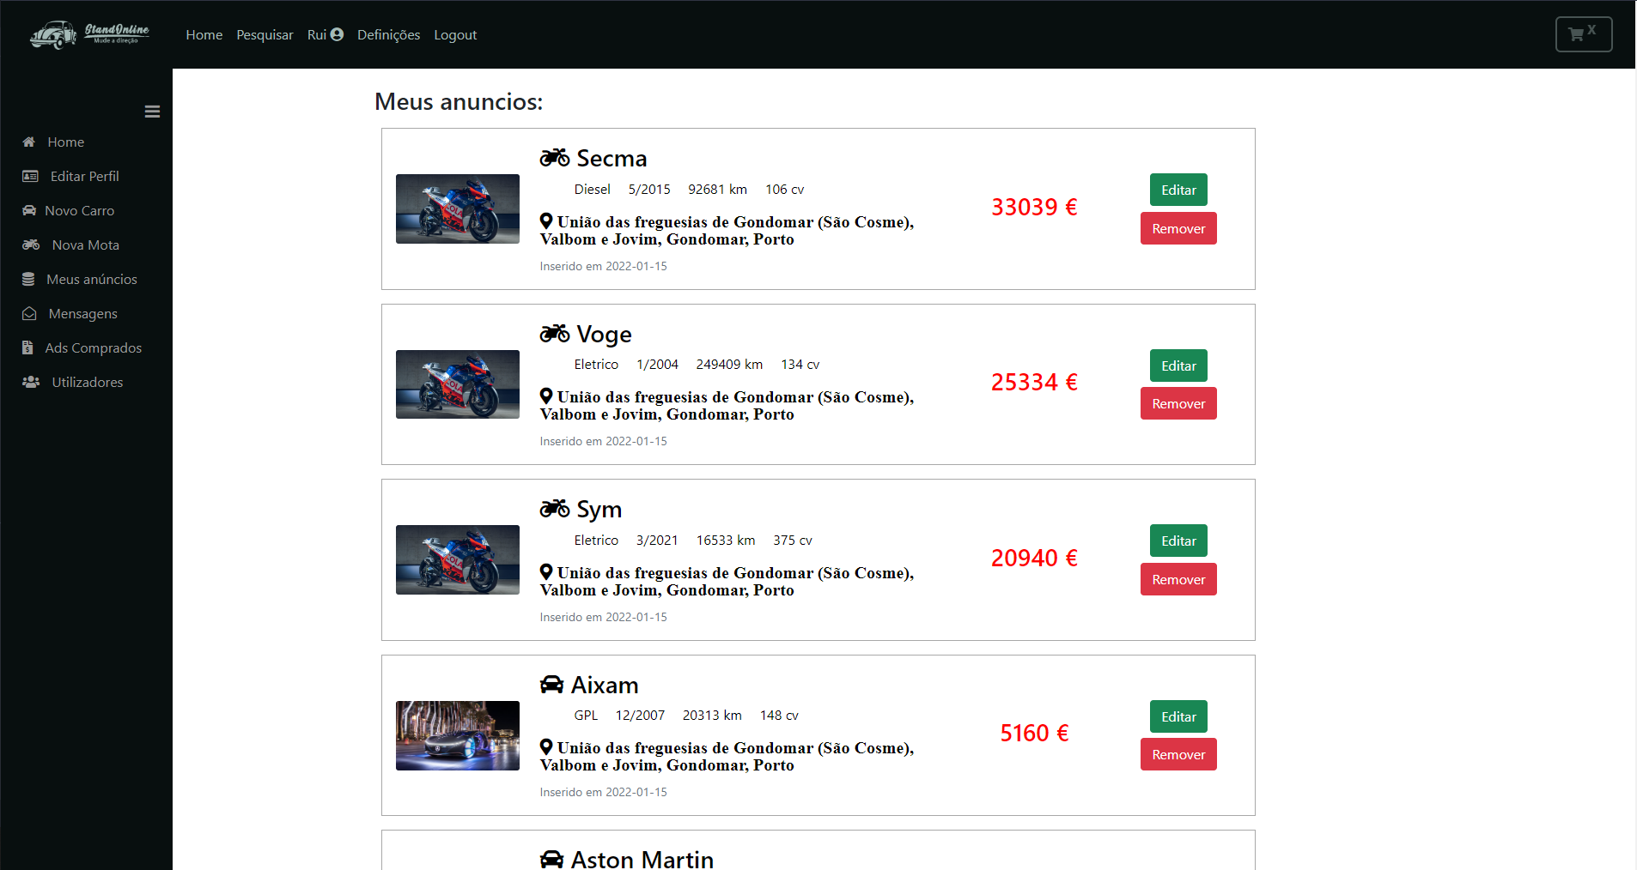Click the Home house icon in sidebar
The width and height of the screenshot is (1637, 870).
[x=29, y=142]
